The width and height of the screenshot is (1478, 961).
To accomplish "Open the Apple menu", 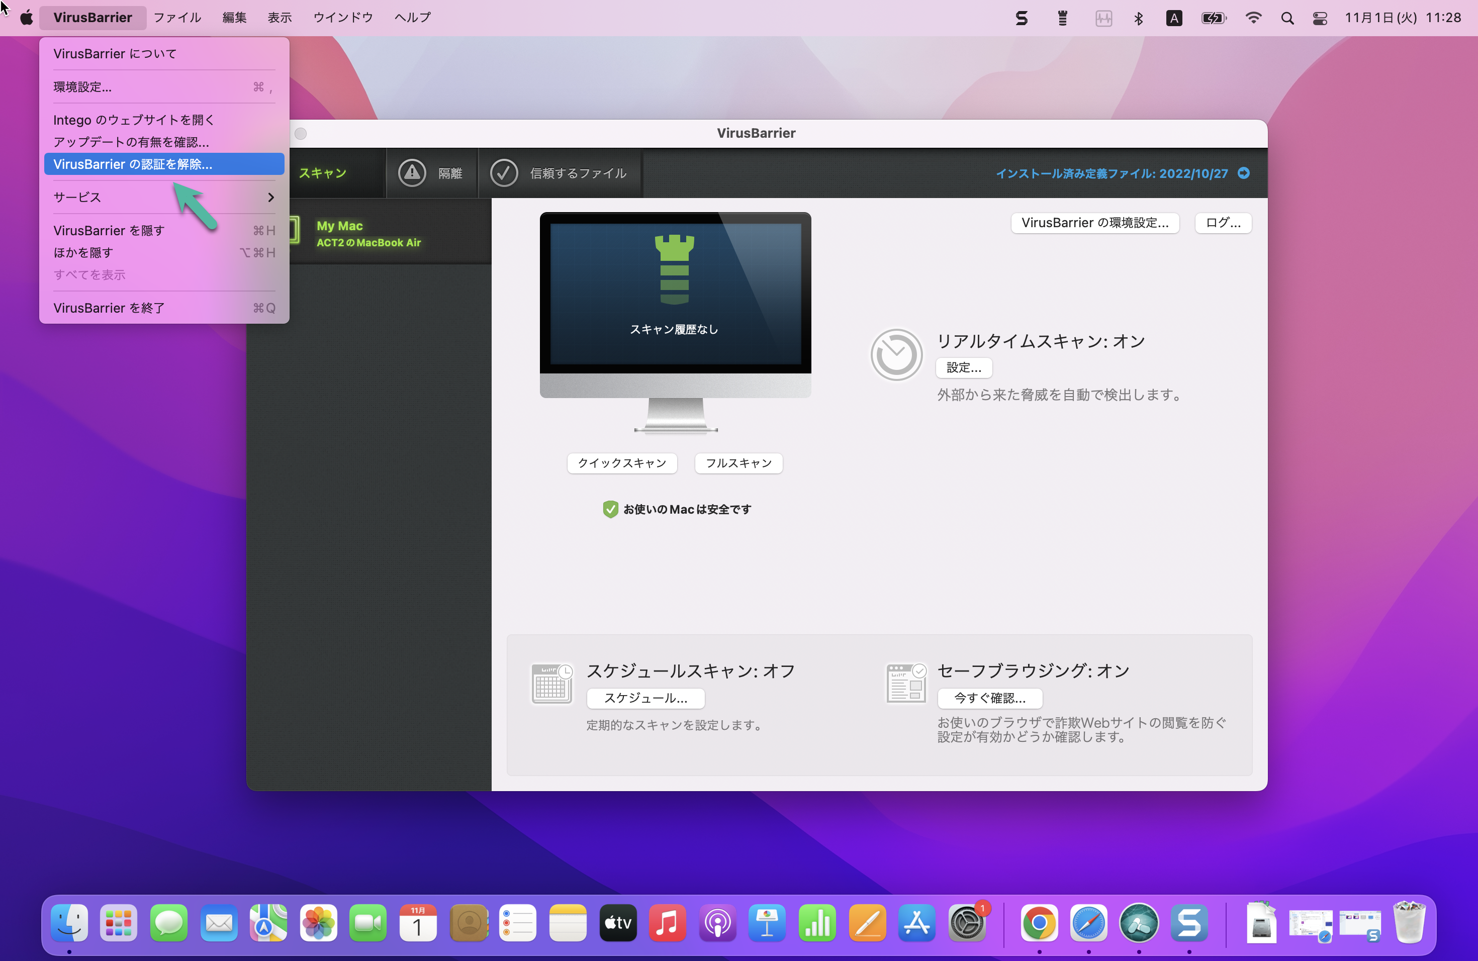I will [x=26, y=18].
